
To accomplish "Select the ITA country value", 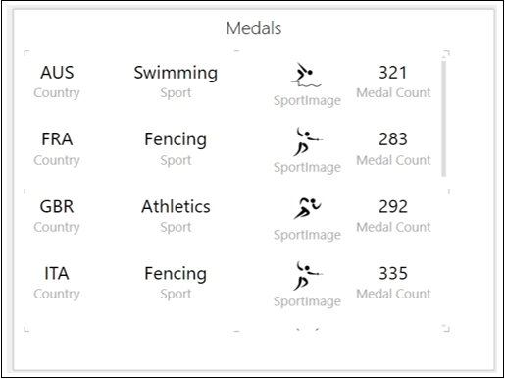I will click(x=57, y=273).
